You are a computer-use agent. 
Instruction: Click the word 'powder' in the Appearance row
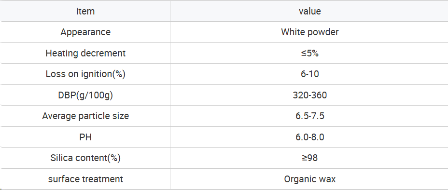tap(324, 32)
